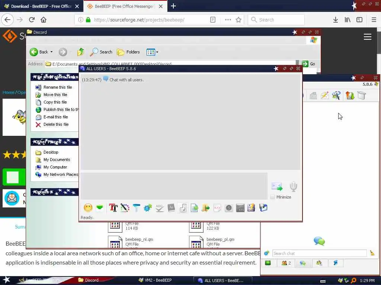Click Rename this file in Discord window

pyautogui.click(x=58, y=87)
